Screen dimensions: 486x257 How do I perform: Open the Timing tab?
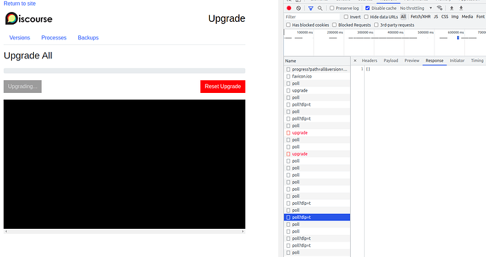pos(478,61)
